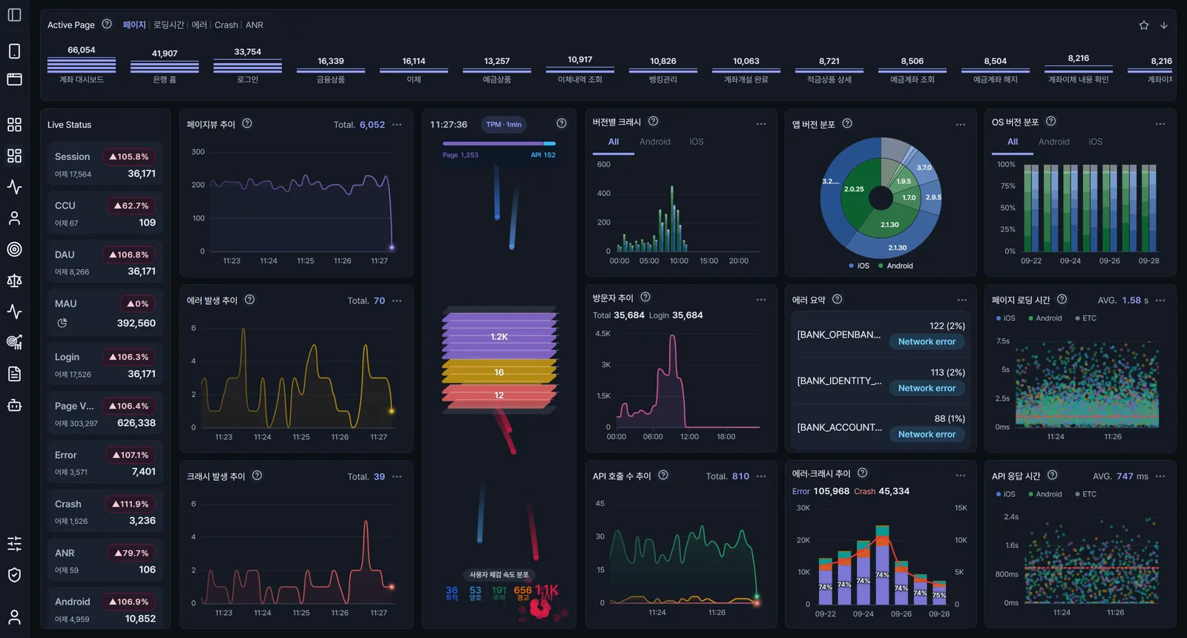Click help icon beside API 응답 시간
The image size is (1187, 638).
[1052, 476]
